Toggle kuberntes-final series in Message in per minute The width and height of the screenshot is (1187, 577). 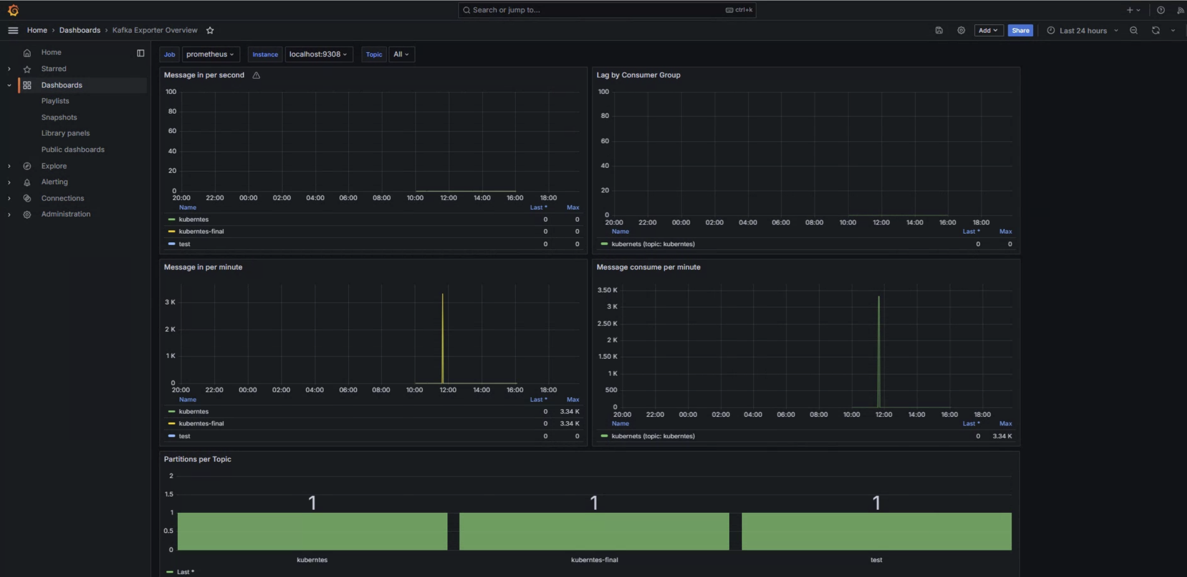[x=201, y=424]
